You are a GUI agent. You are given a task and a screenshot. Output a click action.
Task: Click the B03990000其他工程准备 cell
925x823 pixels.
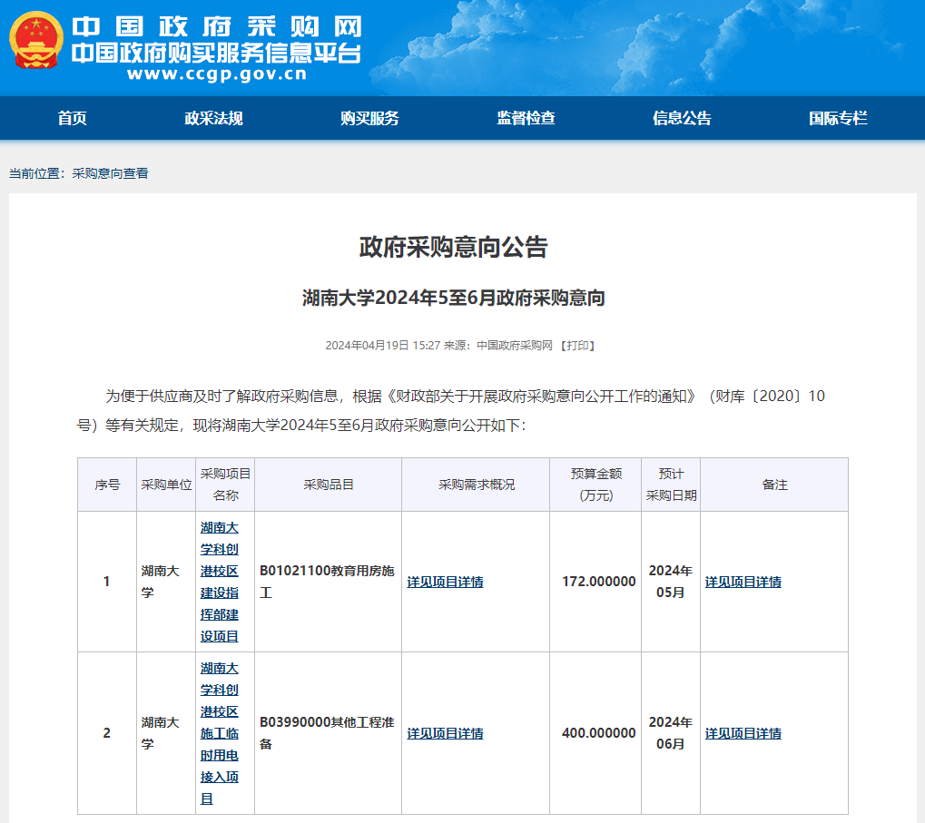[328, 733]
